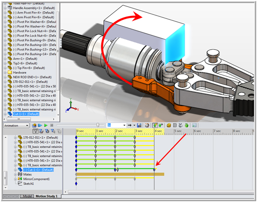Click Play from Start button

pos(40,125)
